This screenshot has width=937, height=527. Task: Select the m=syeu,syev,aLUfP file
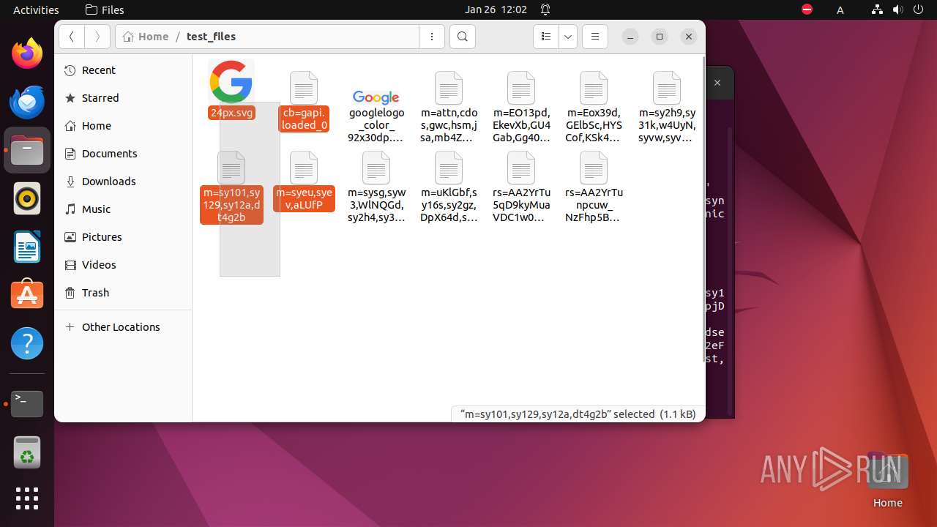[x=304, y=181]
